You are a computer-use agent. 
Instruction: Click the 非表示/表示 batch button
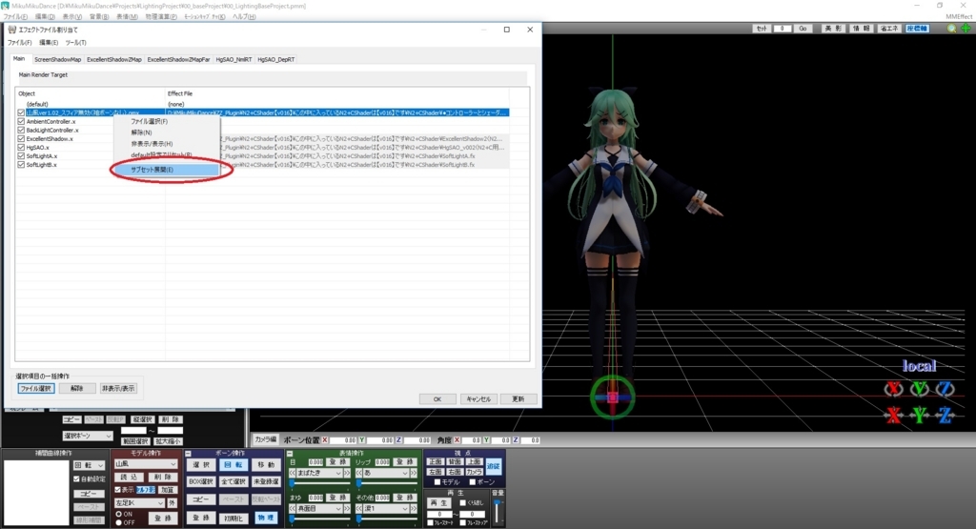(x=118, y=388)
